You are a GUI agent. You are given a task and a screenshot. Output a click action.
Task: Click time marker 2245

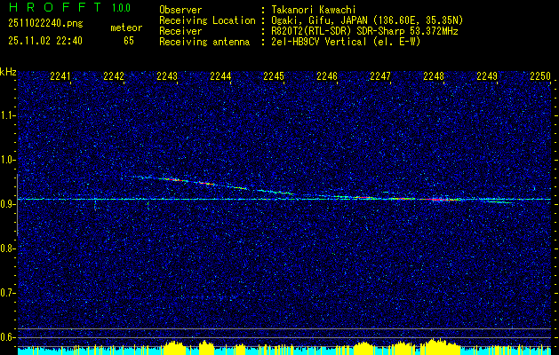click(x=274, y=76)
